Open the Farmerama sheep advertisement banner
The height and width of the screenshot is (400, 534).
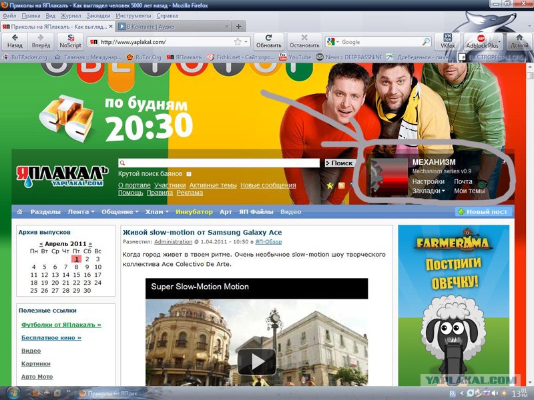click(x=454, y=305)
